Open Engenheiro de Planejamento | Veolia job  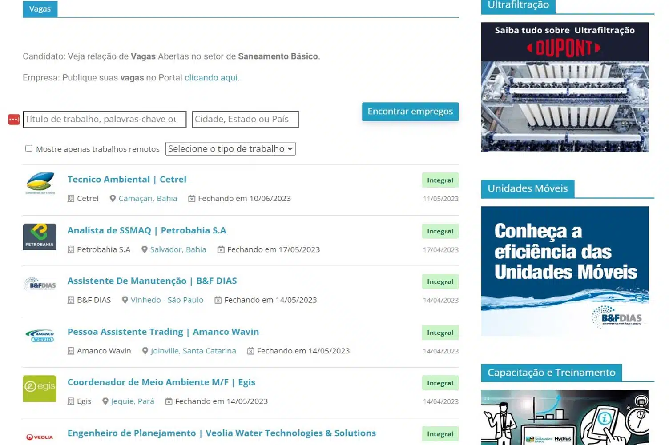(222, 433)
